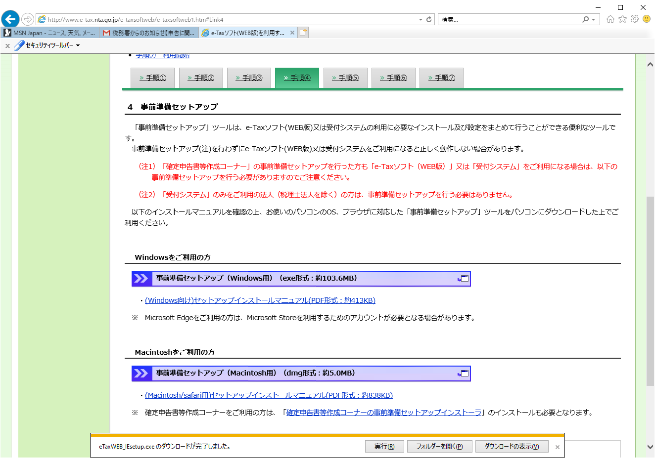The width and height of the screenshot is (655, 458).
Task: Switch to the MSN Japan tab
Action: [50, 33]
